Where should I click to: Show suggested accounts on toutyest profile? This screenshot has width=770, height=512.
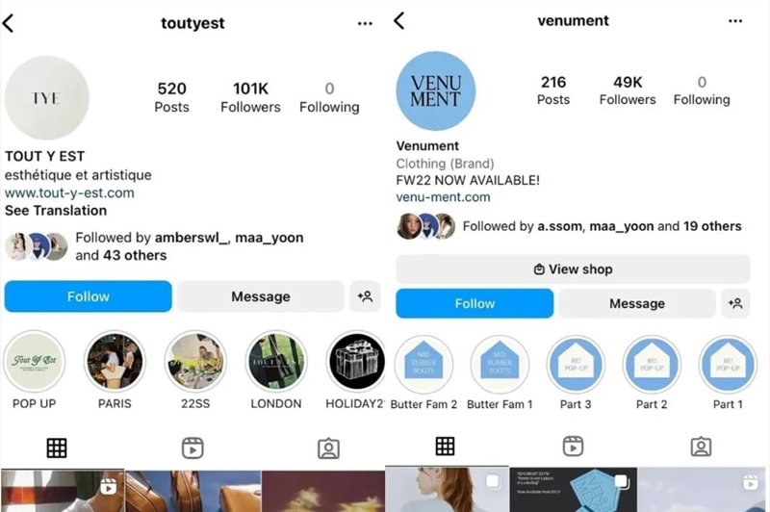(365, 296)
